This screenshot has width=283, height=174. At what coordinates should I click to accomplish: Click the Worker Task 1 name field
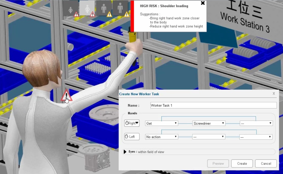point(213,105)
